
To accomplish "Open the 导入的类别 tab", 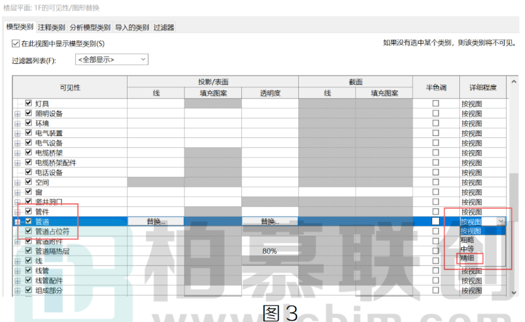I will 132,27.
